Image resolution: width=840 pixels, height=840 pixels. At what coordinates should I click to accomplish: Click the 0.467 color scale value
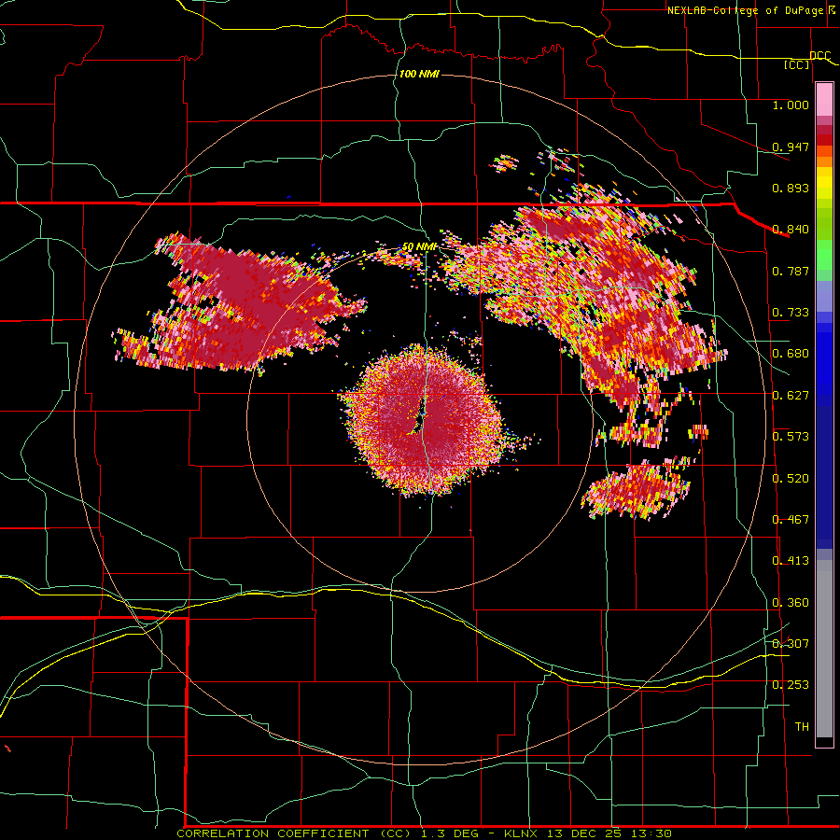791,520
